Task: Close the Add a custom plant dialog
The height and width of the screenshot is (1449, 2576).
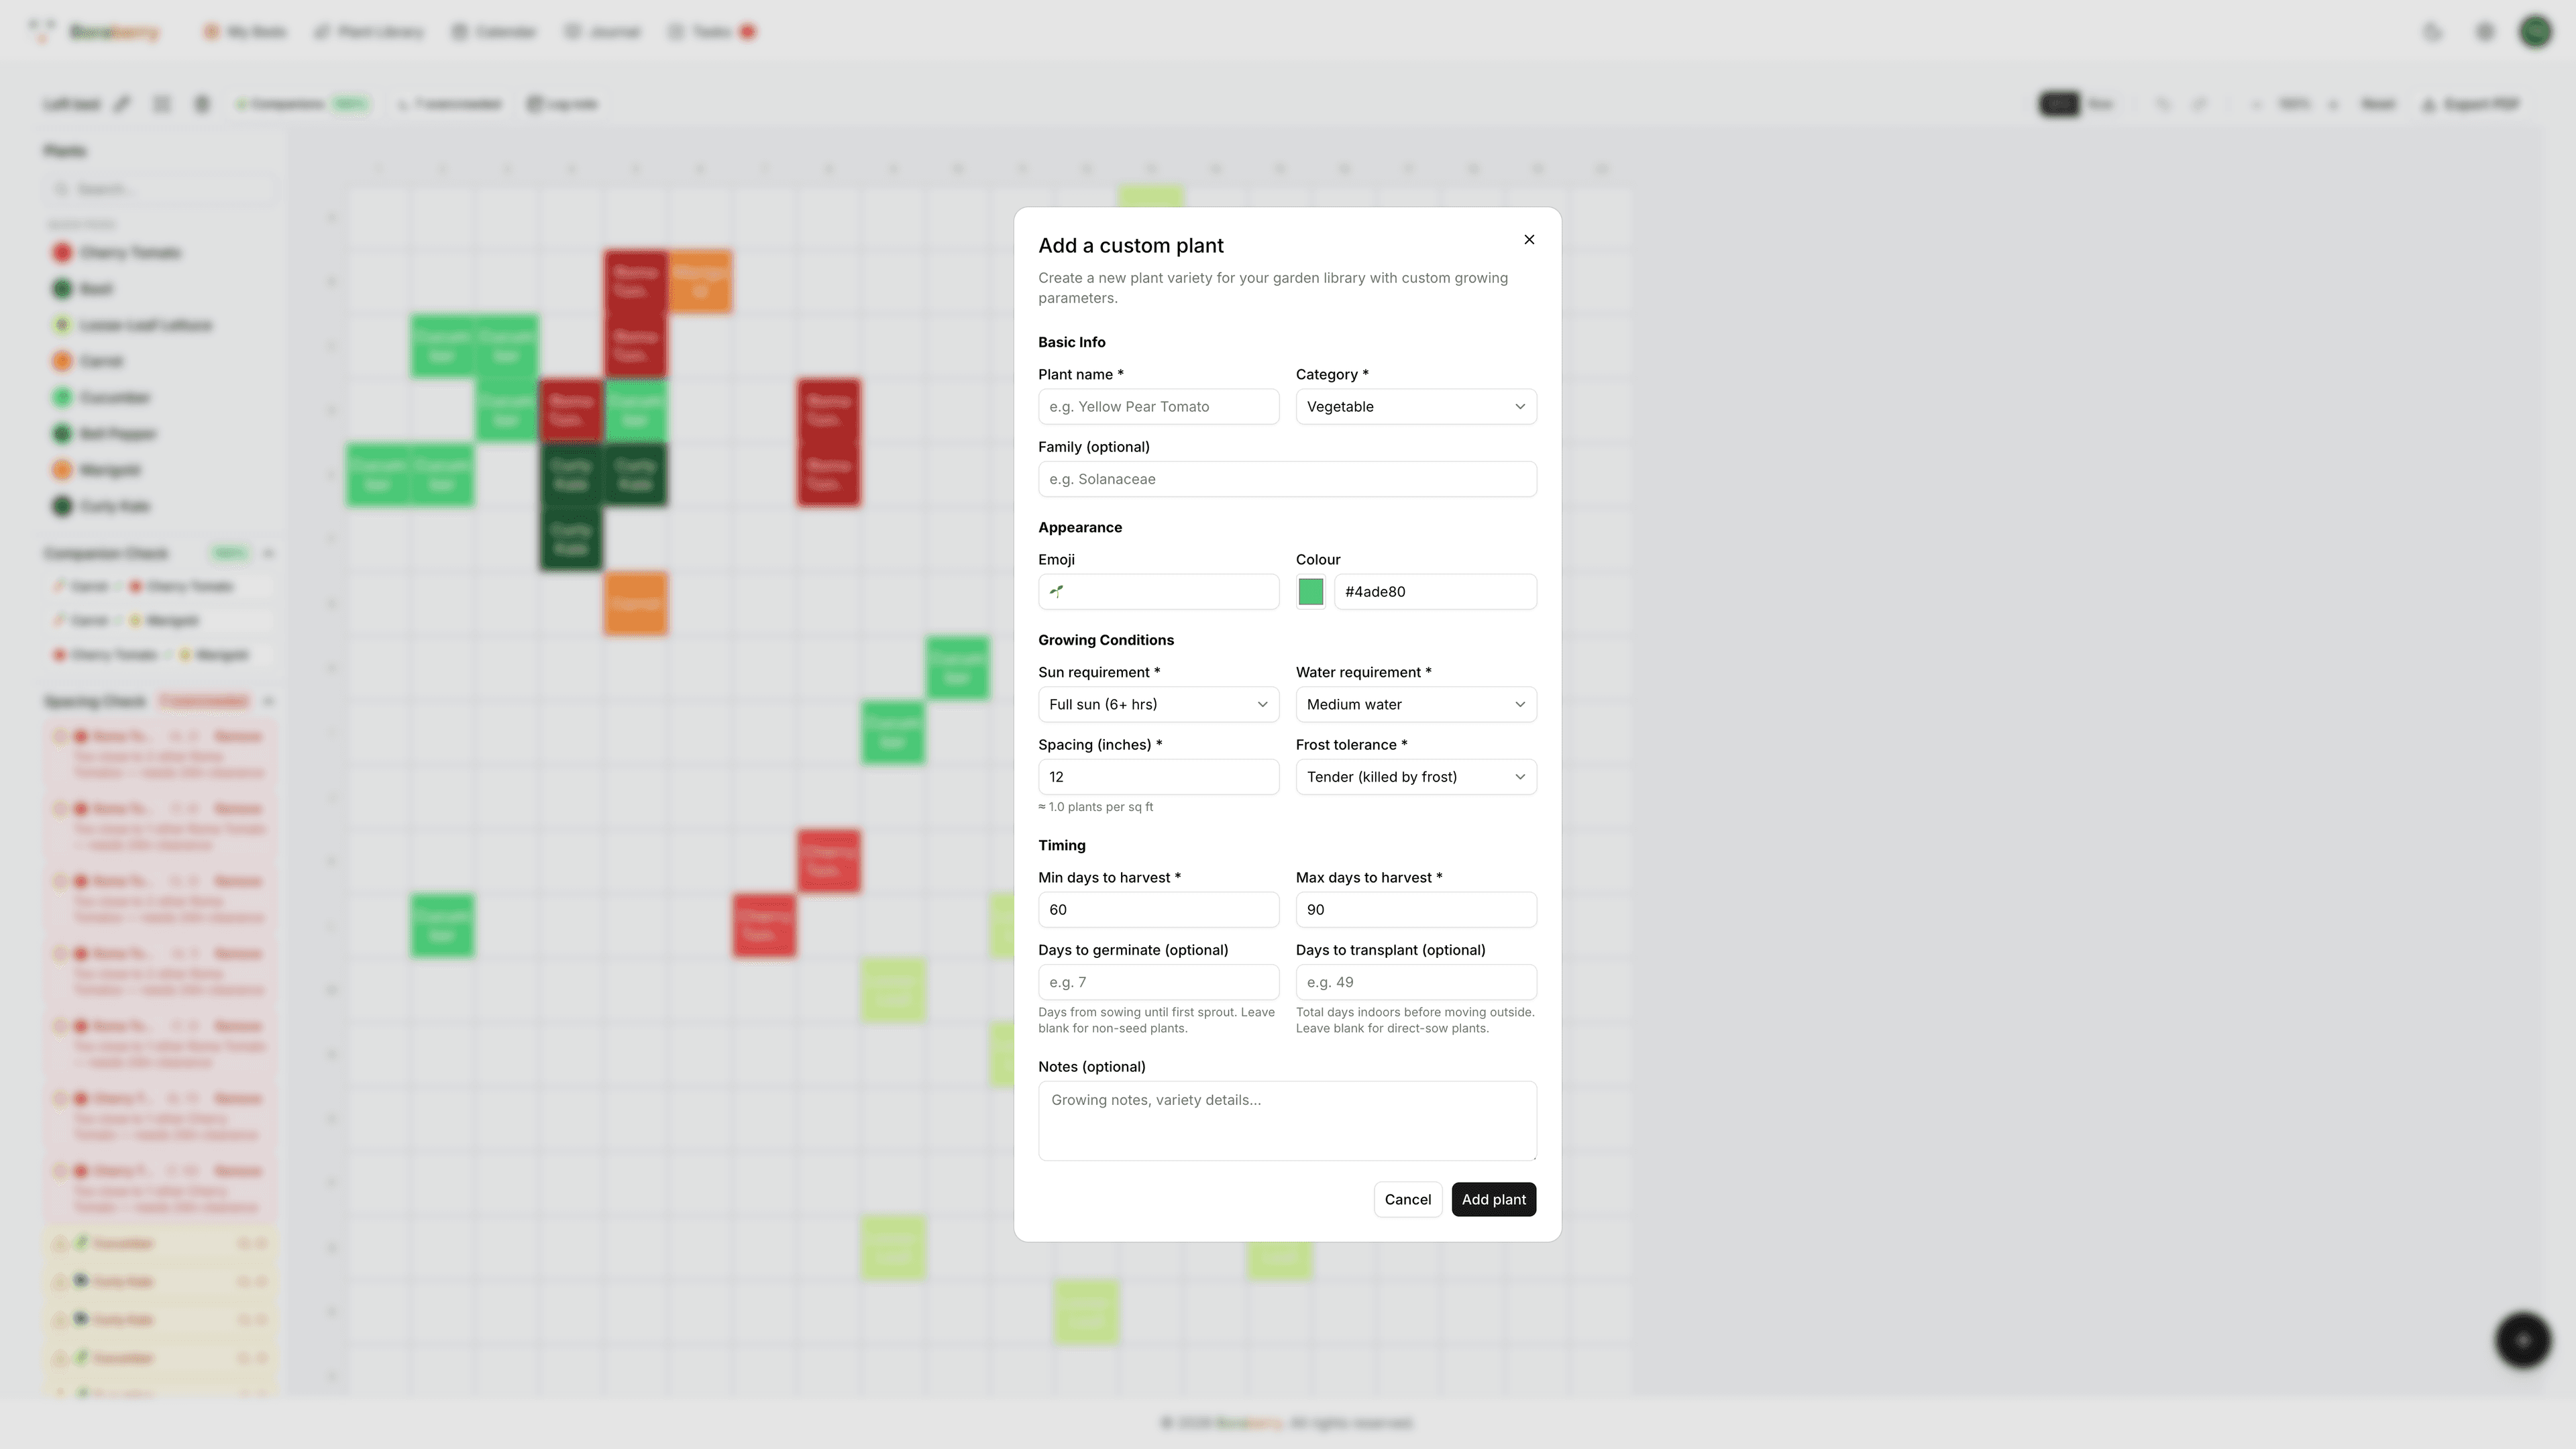Action: pos(1529,239)
